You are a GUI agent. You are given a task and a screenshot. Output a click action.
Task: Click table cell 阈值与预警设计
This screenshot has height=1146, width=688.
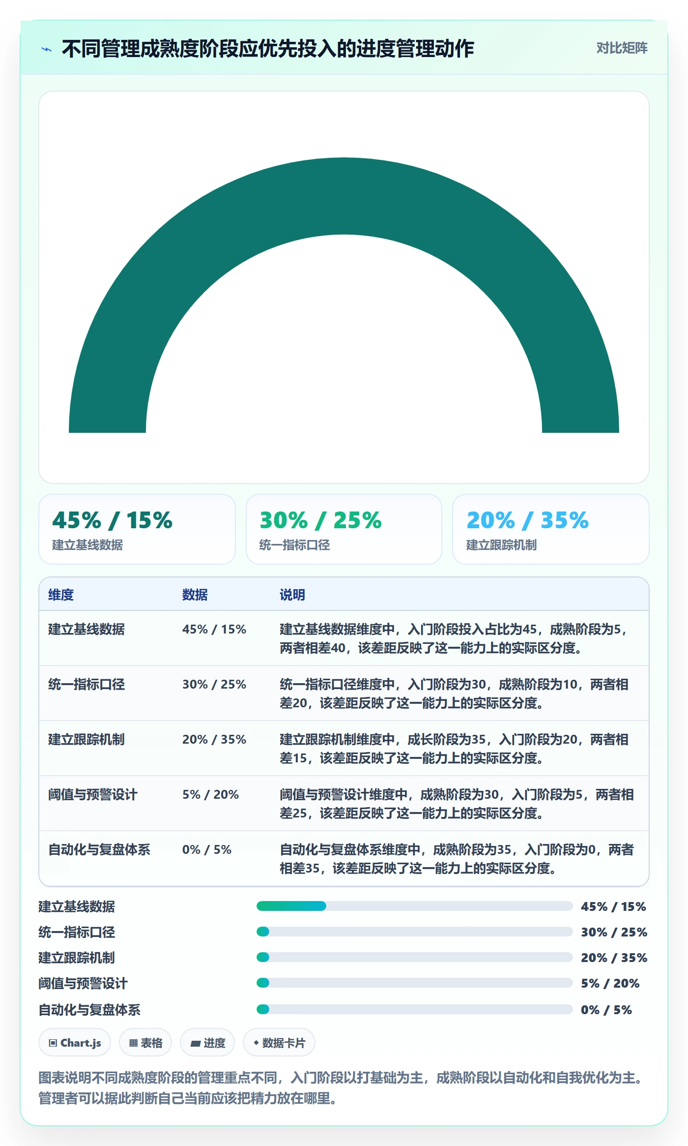click(x=93, y=794)
